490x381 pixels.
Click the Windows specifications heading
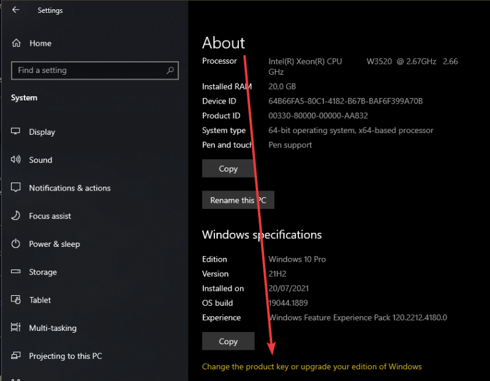262,235
